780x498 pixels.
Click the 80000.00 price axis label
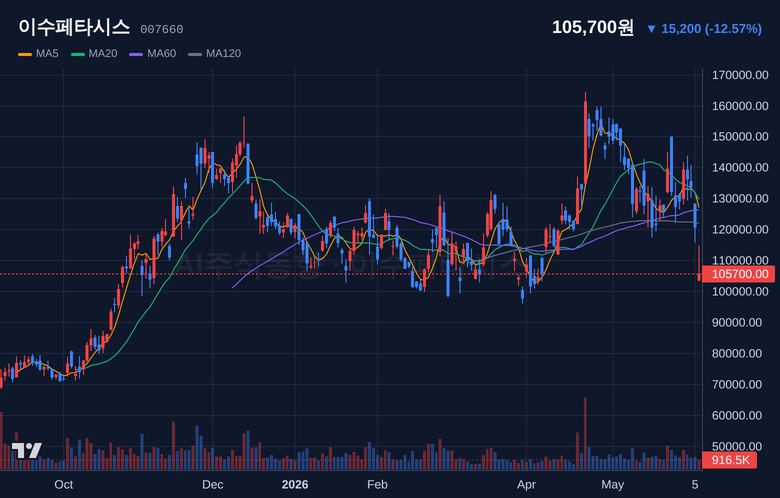pos(737,353)
